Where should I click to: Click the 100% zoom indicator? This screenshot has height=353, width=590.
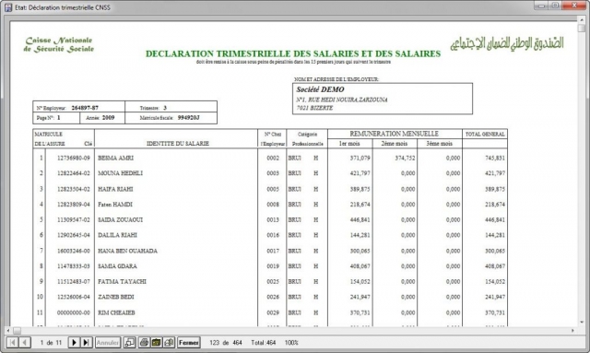point(291,343)
